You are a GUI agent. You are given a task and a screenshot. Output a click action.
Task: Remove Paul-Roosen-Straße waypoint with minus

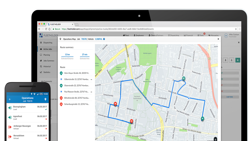click(91, 92)
